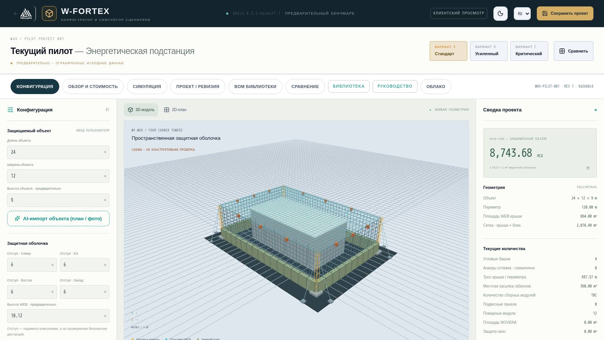Open the BOM библиотеки tab

255,87
